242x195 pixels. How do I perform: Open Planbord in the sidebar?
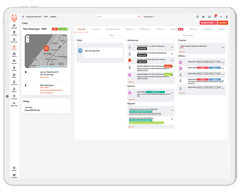coord(14,33)
